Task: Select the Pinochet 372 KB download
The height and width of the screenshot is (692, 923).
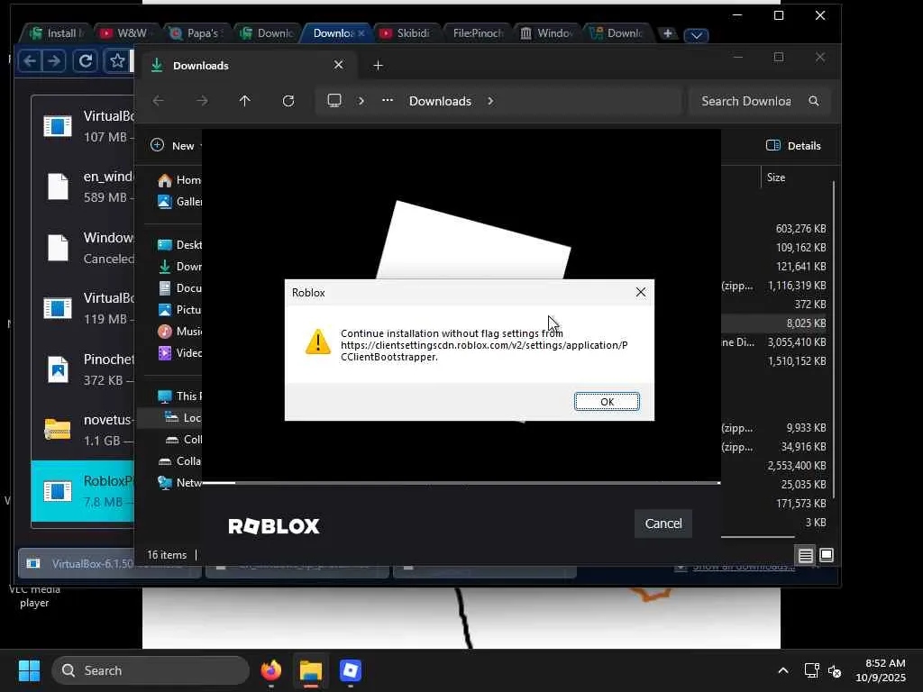Action: click(x=83, y=369)
